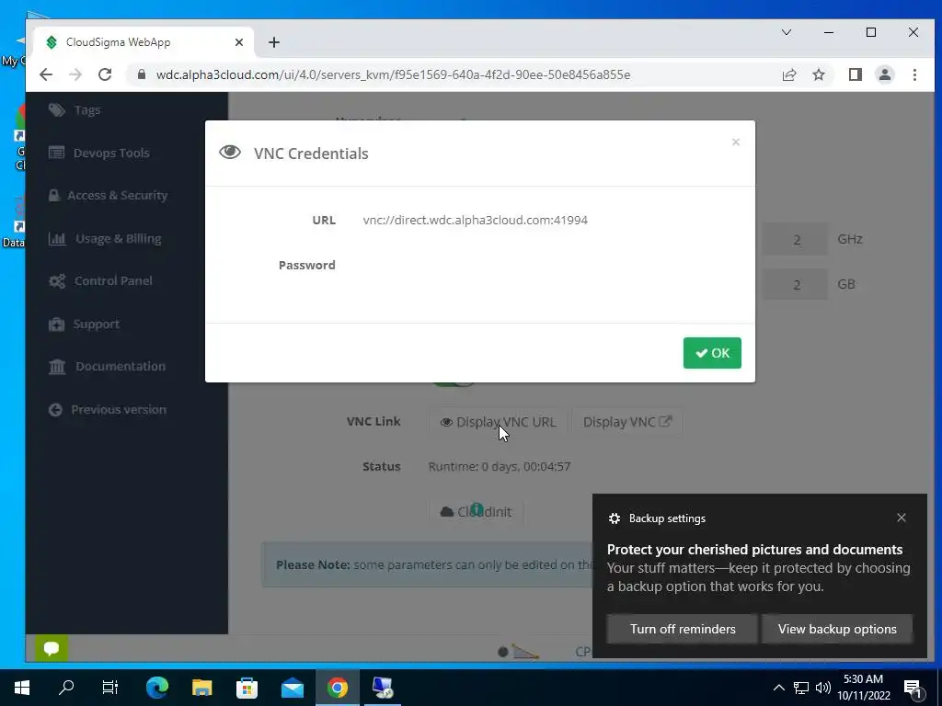Open the volume control
Viewport: 942px width, 706px height.
coord(823,688)
